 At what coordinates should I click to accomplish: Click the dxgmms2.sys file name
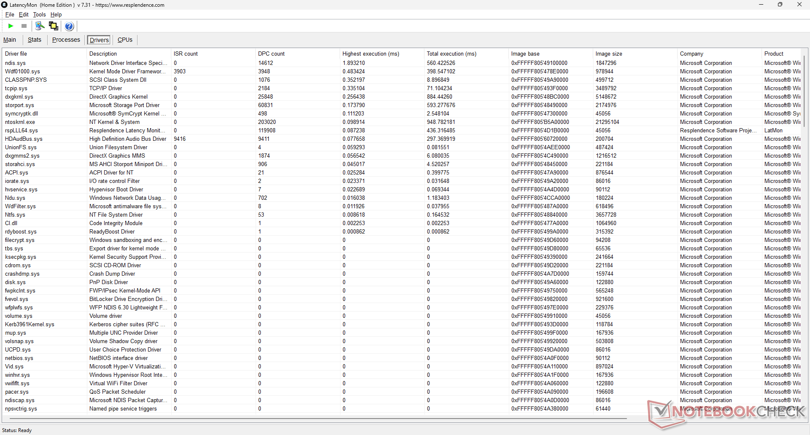pyautogui.click(x=22, y=156)
